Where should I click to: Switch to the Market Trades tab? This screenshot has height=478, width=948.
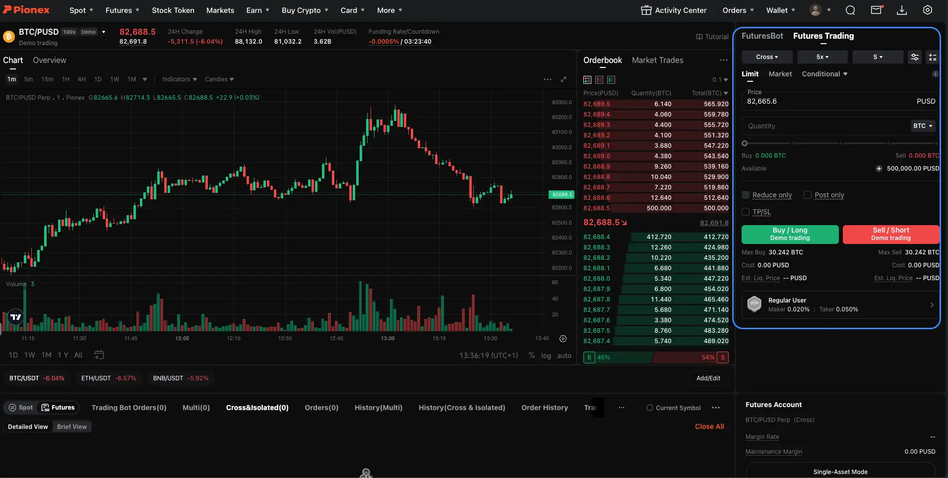coord(657,60)
